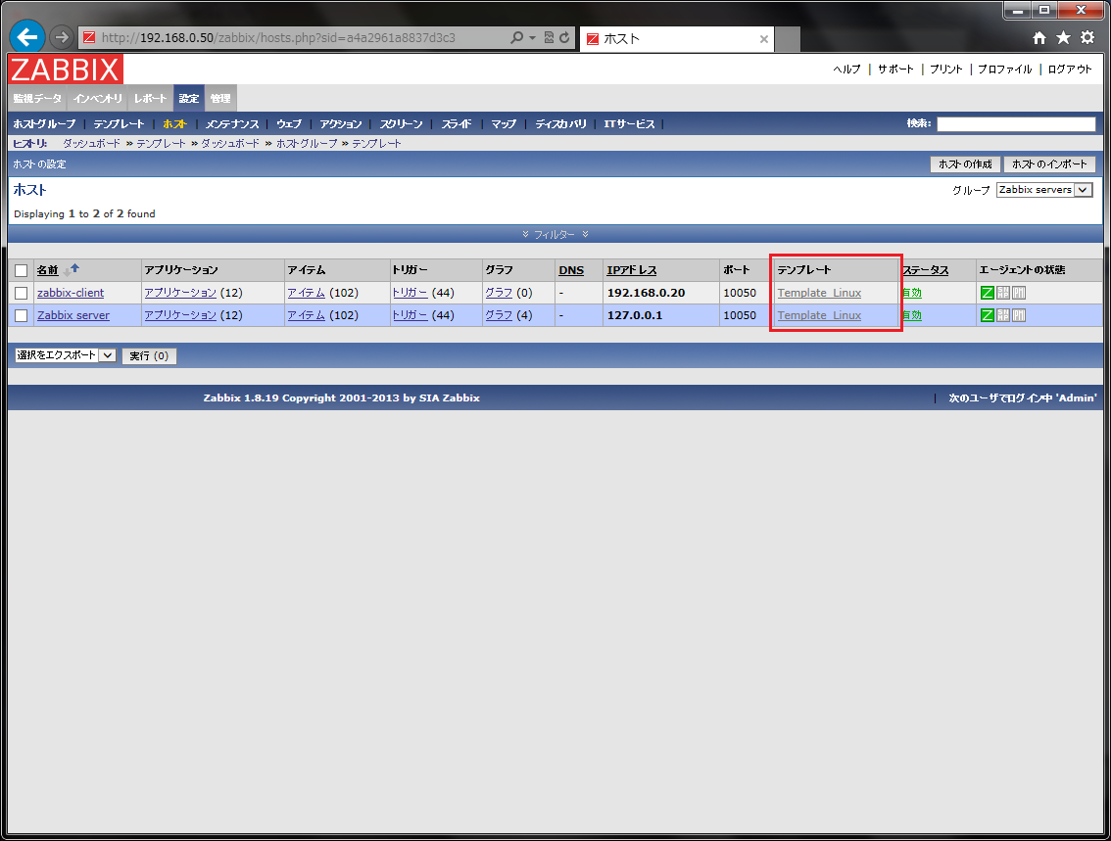Open the browser Home icon
1111x841 pixels.
tap(1039, 38)
